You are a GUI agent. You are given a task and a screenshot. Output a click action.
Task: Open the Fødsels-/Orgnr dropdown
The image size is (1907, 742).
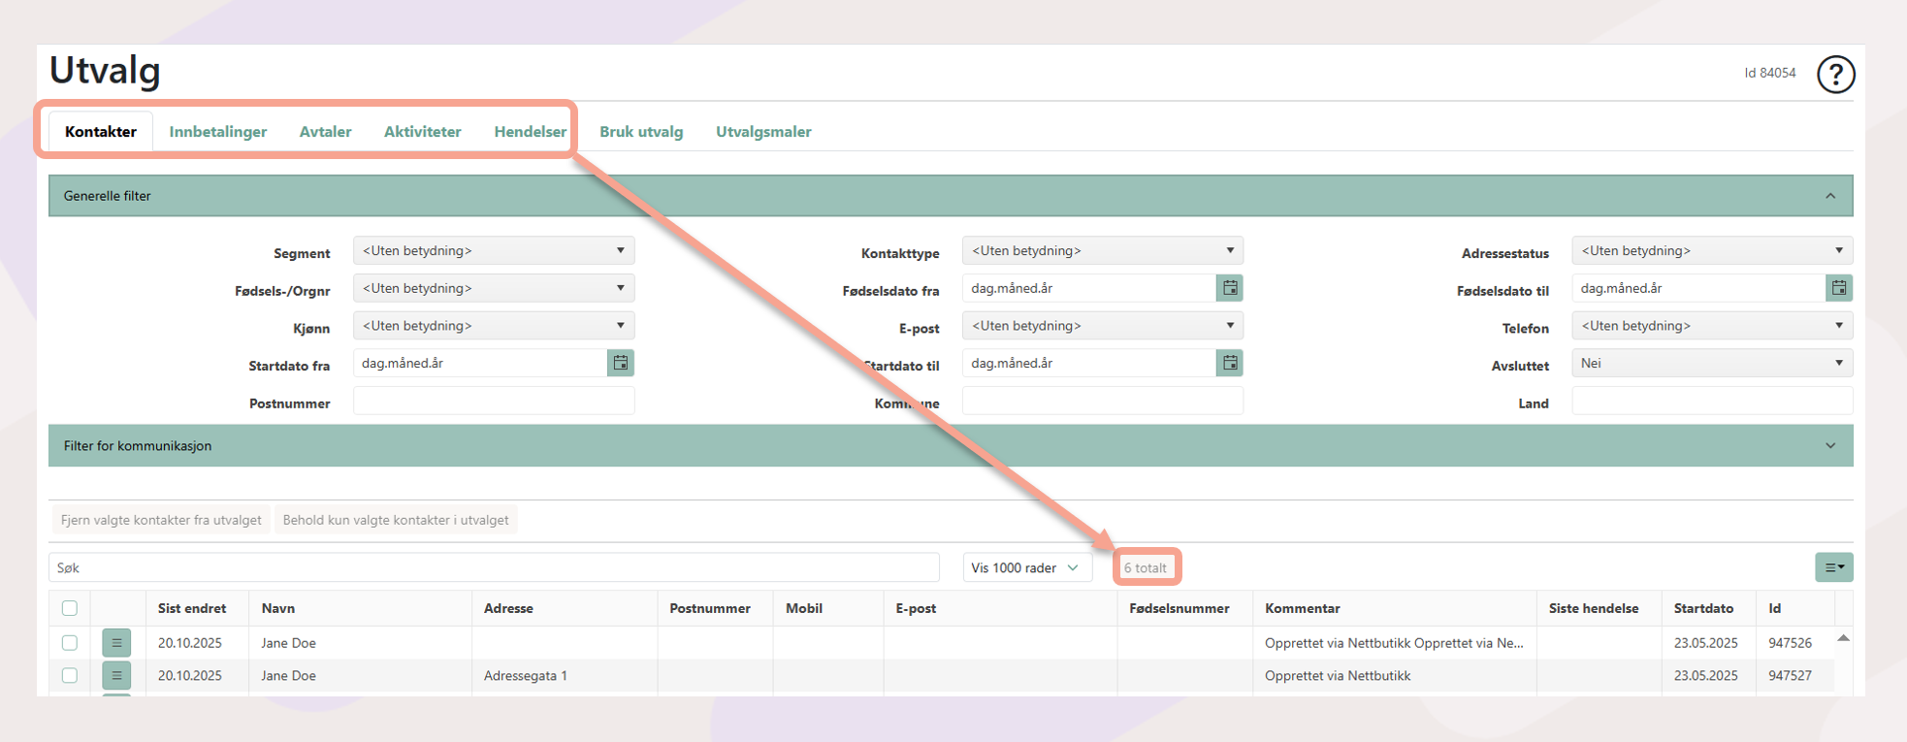pos(494,288)
